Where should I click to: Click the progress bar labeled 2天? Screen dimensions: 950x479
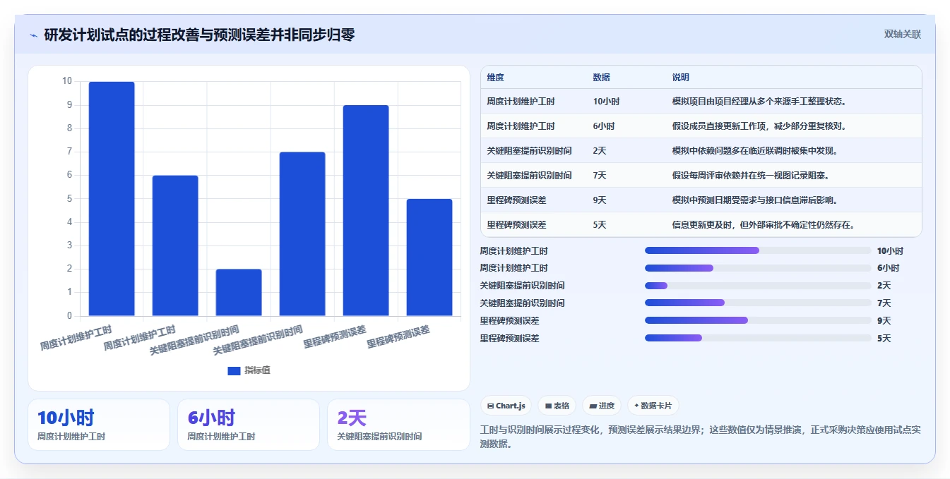click(758, 286)
